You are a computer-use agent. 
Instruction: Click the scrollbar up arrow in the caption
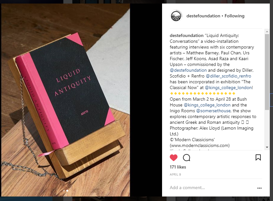pyautogui.click(x=267, y=32)
